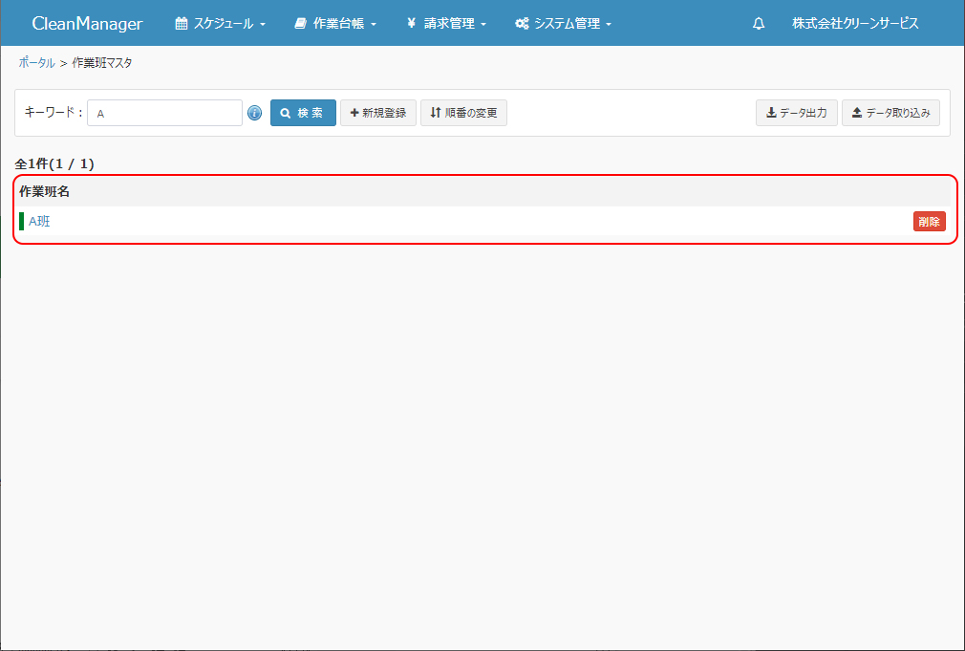Open the A班 work team link
965x651 pixels.
[39, 221]
